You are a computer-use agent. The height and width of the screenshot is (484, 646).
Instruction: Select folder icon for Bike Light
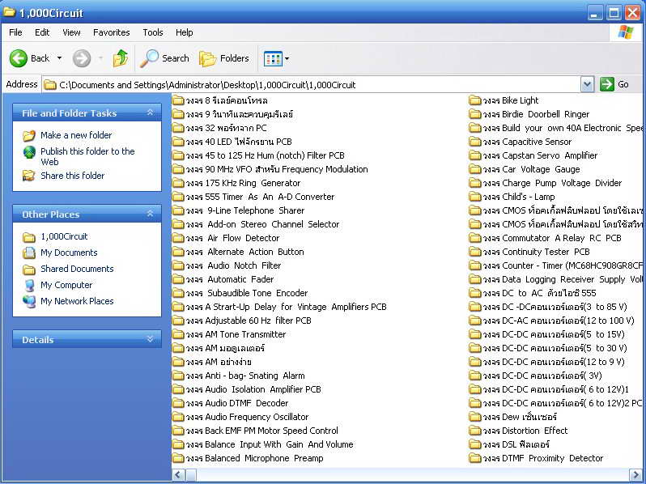[475, 100]
